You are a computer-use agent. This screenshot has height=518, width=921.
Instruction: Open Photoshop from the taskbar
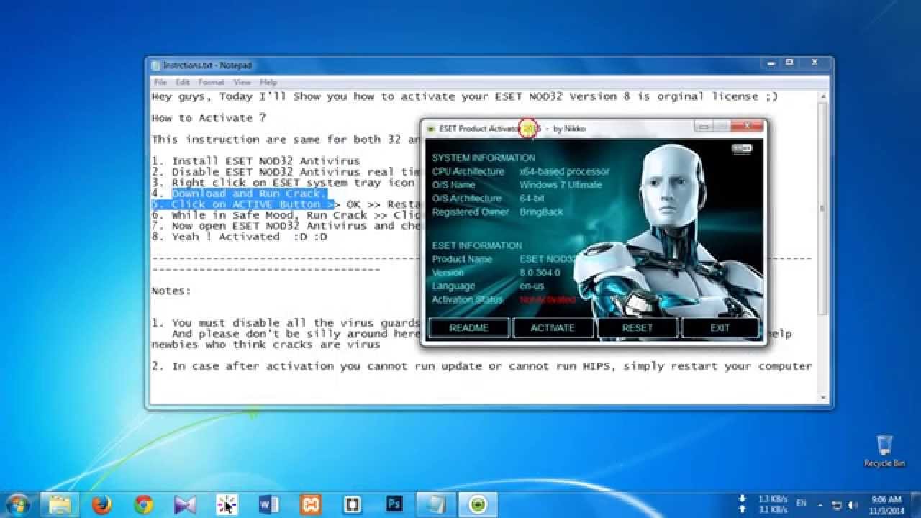[x=394, y=504]
